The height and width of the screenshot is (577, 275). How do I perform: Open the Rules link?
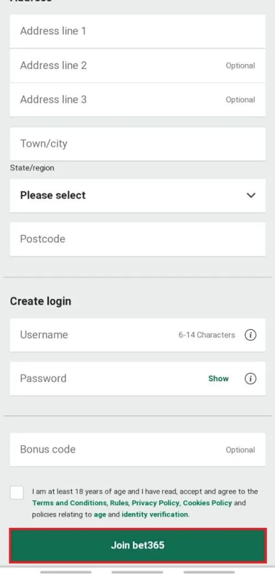click(119, 503)
